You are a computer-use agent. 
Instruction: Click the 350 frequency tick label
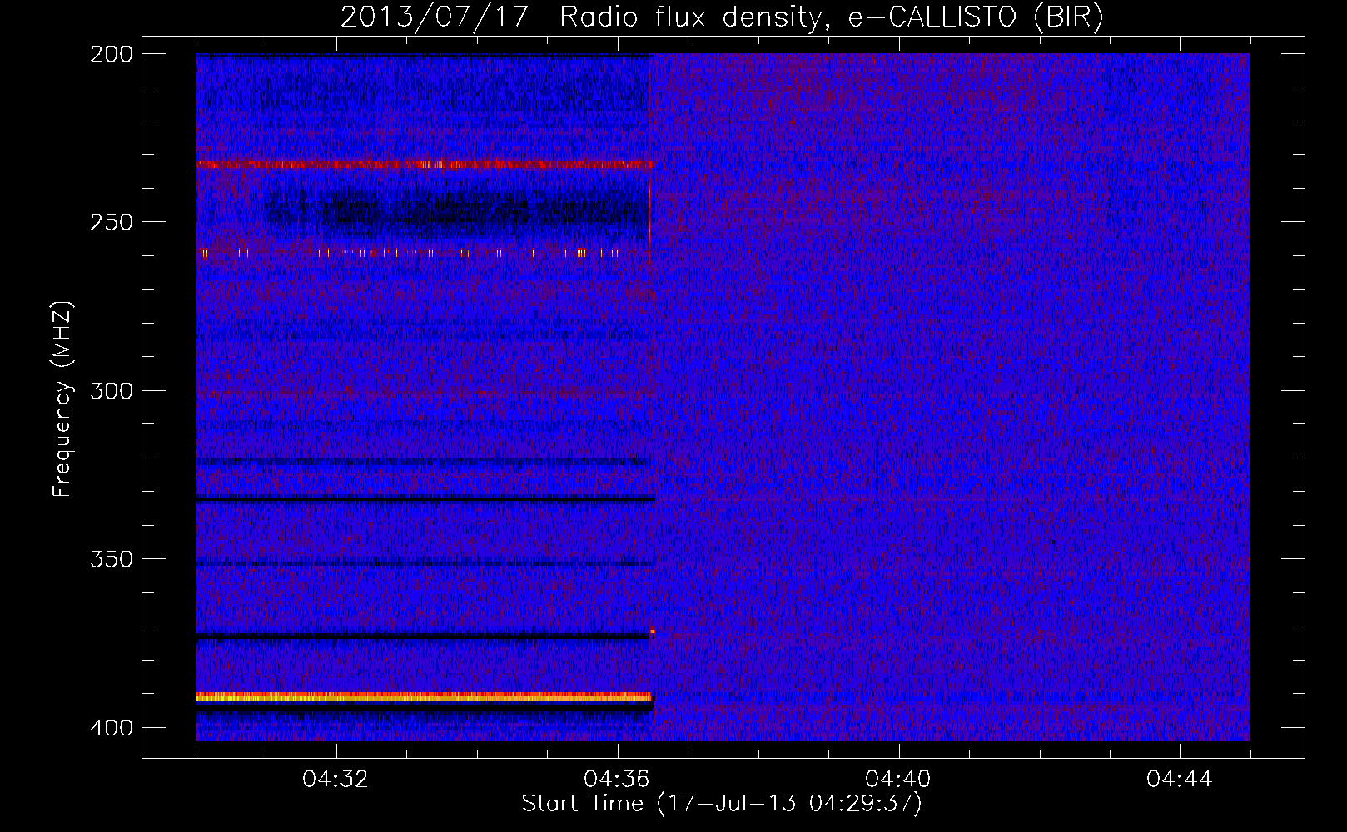[x=111, y=559]
